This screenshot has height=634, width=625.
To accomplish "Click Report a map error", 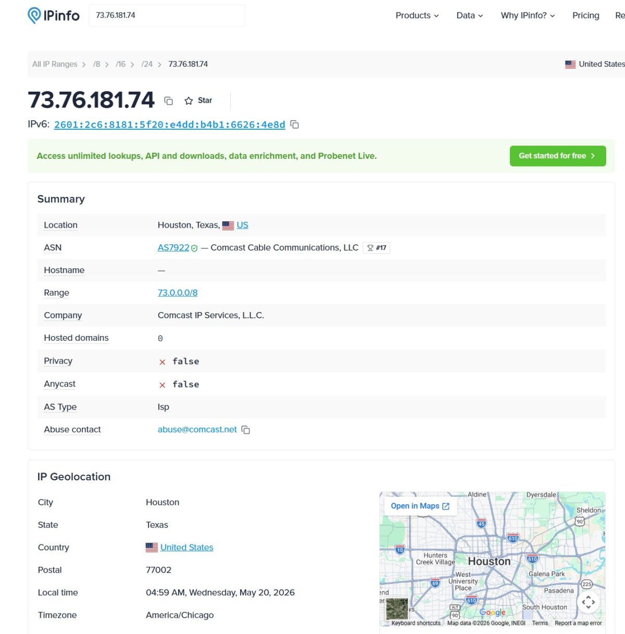I will pyautogui.click(x=578, y=623).
